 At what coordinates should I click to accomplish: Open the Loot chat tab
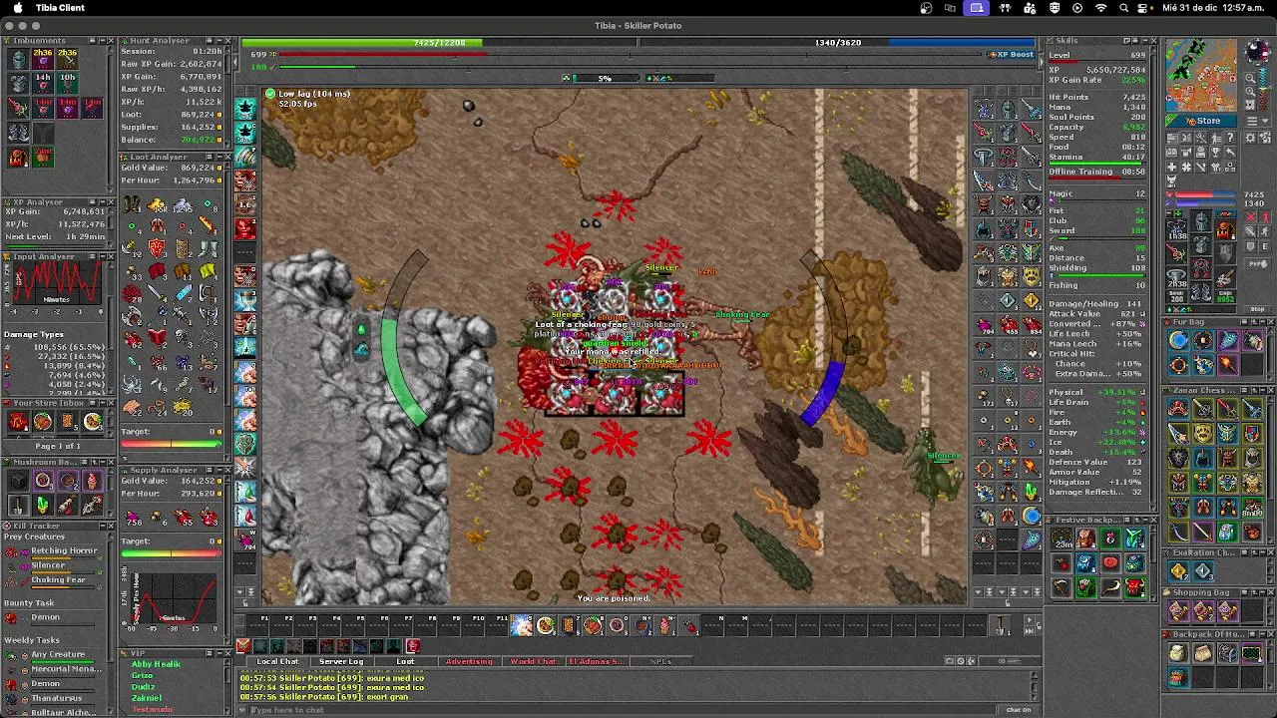(x=405, y=661)
